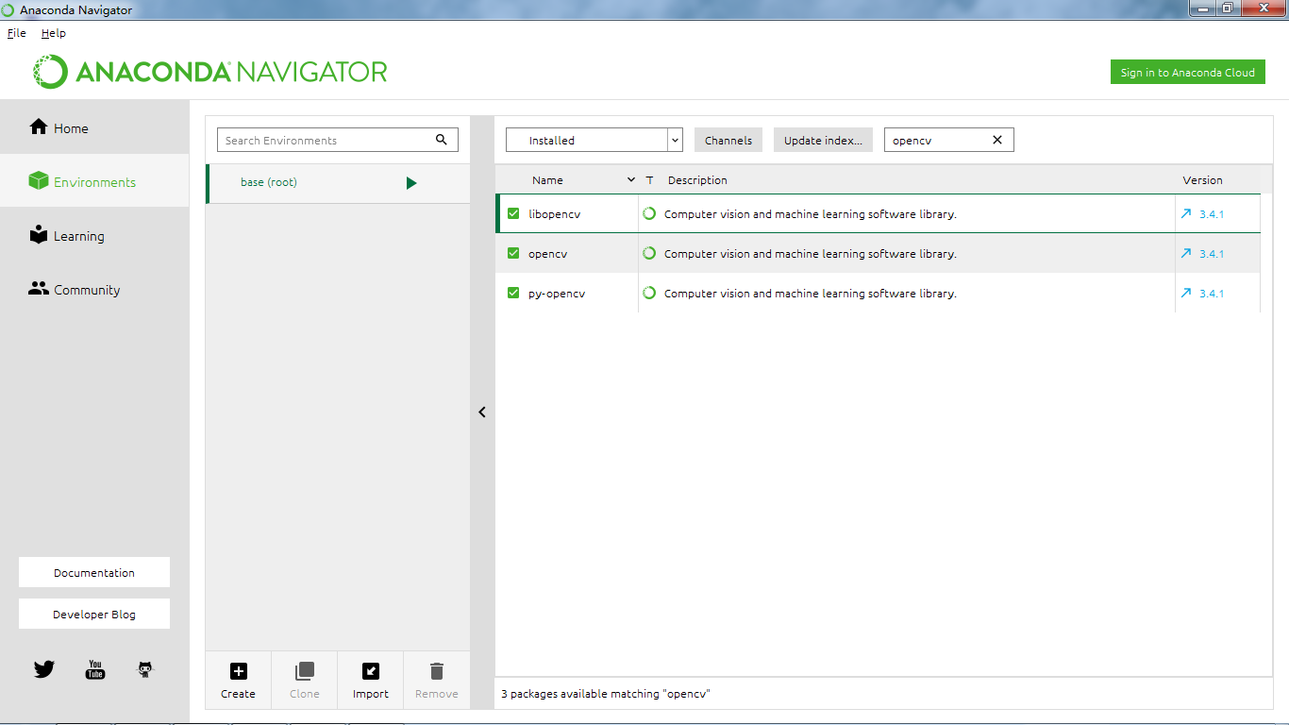Screen dimensions: 1289x725
Task: Deselect the opencv package checkbox
Action: 513,253
